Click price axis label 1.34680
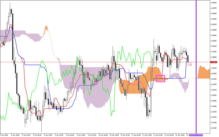Viewport: 219px width, 137px height. pyautogui.click(x=214, y=14)
